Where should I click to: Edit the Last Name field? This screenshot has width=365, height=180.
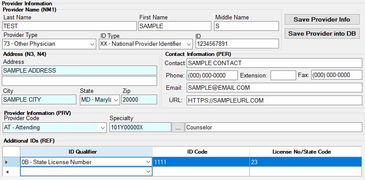coord(69,26)
